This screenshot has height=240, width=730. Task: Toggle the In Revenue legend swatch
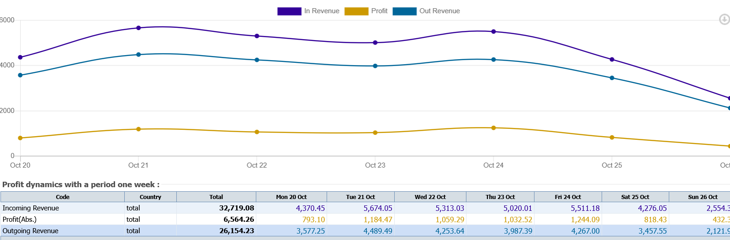point(289,11)
